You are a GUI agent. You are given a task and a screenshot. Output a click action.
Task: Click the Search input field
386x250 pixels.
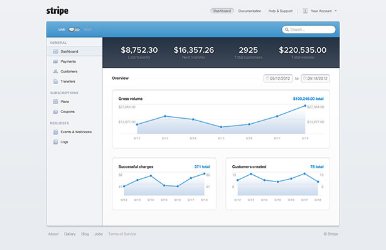(309, 30)
